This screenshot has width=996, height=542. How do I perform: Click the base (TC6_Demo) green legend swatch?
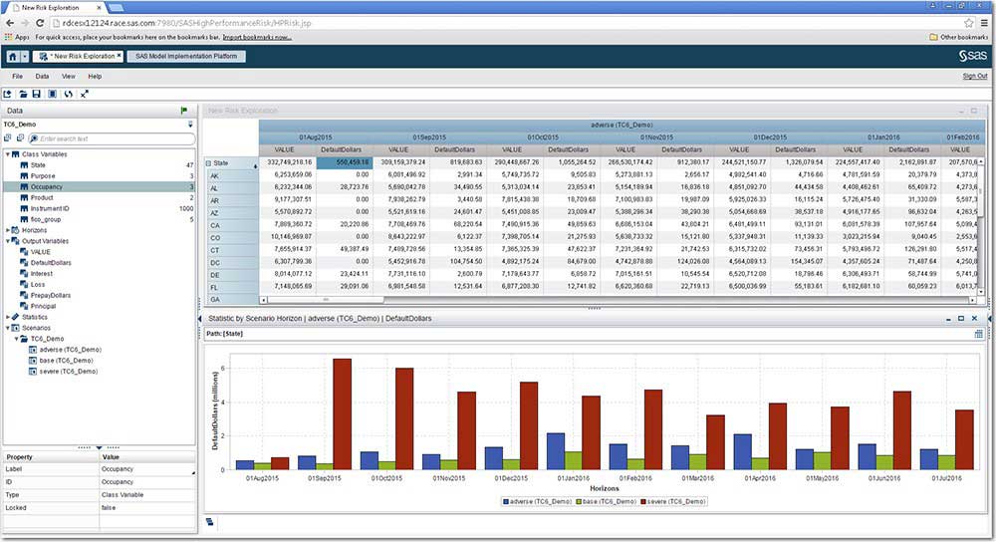pos(580,501)
